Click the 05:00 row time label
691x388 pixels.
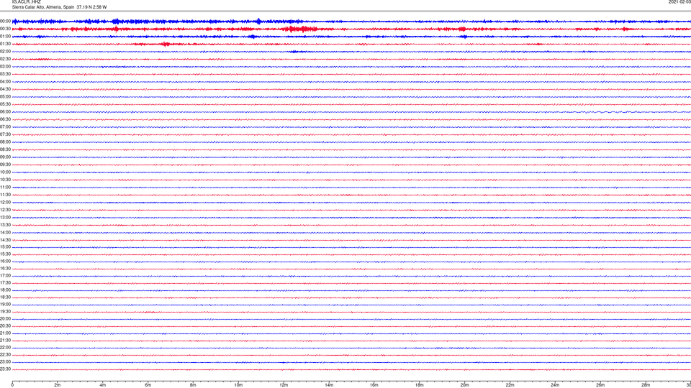(5, 97)
